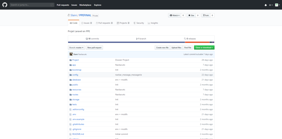Open Pull requests in top navigation

(x=63, y=5)
